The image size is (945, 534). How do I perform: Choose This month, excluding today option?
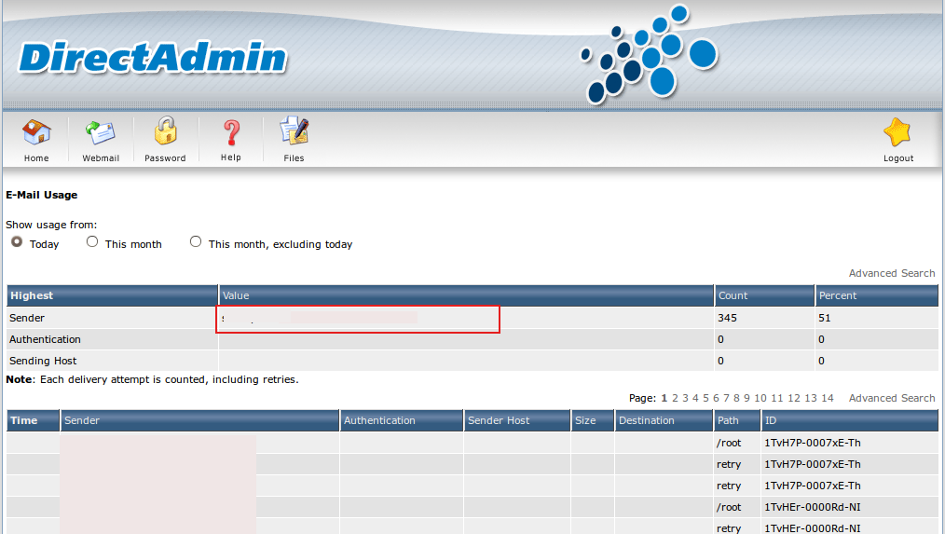[x=196, y=242]
